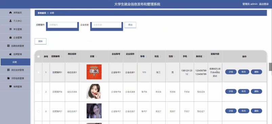272x124 pixels.
Task: Click 删除 for row 姓名8
Action: pos(256,91)
